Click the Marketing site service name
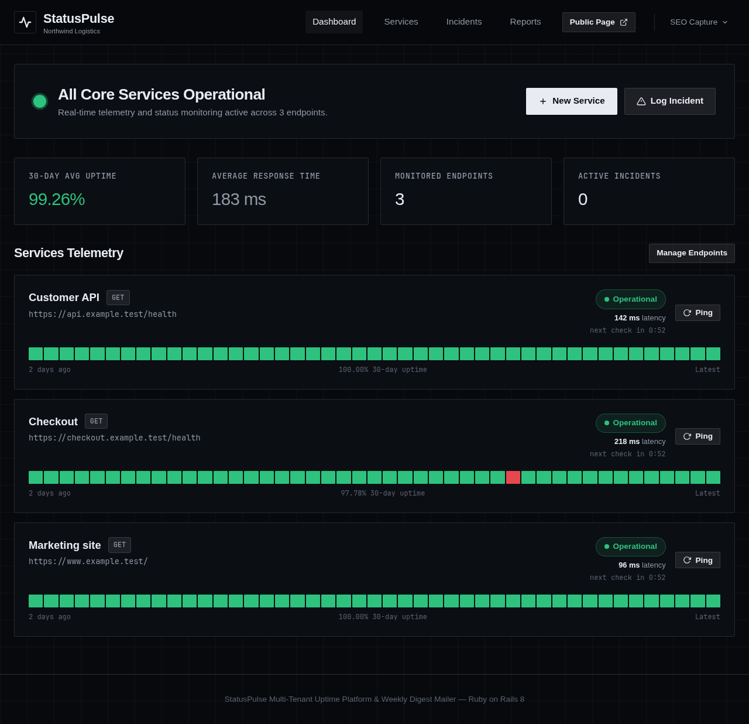The image size is (749, 724). pyautogui.click(x=65, y=545)
